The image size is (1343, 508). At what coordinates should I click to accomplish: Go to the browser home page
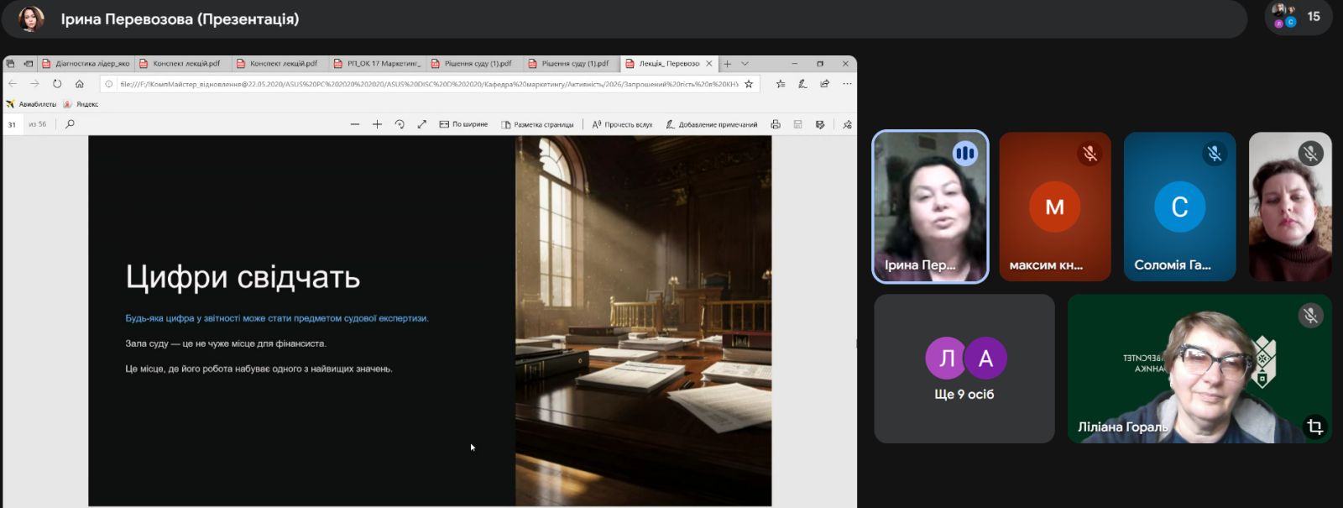tap(80, 84)
